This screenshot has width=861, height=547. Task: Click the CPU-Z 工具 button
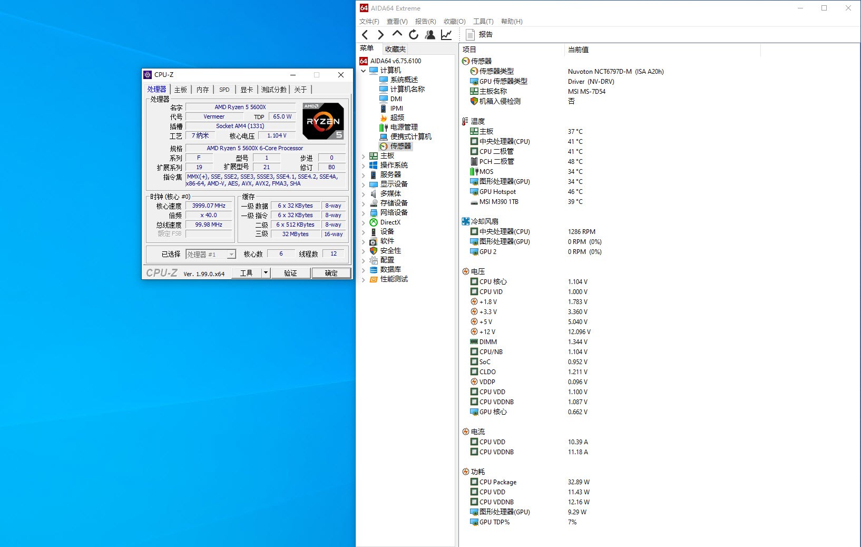(247, 273)
